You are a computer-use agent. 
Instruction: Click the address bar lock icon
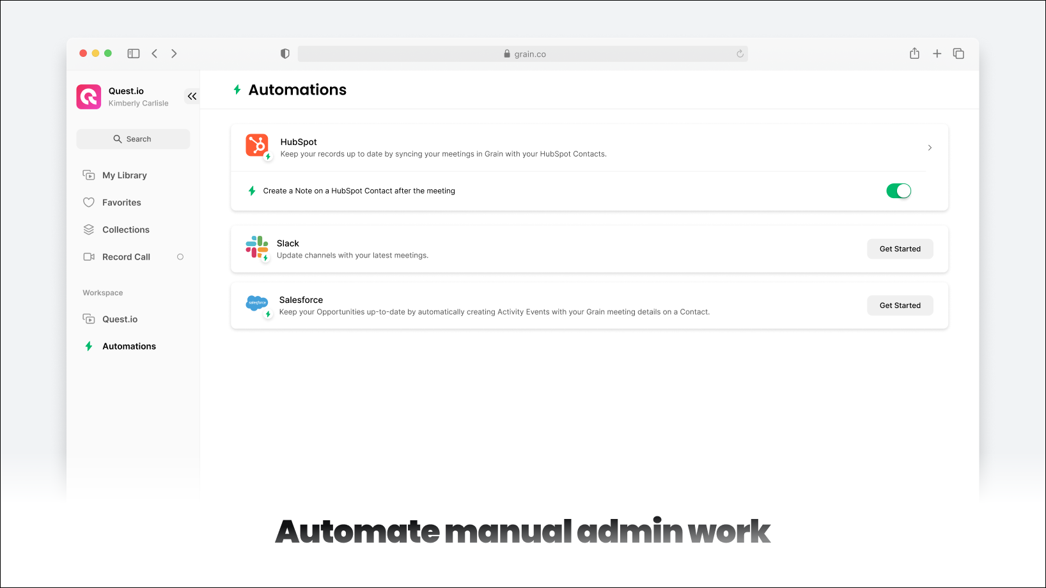[507, 54]
